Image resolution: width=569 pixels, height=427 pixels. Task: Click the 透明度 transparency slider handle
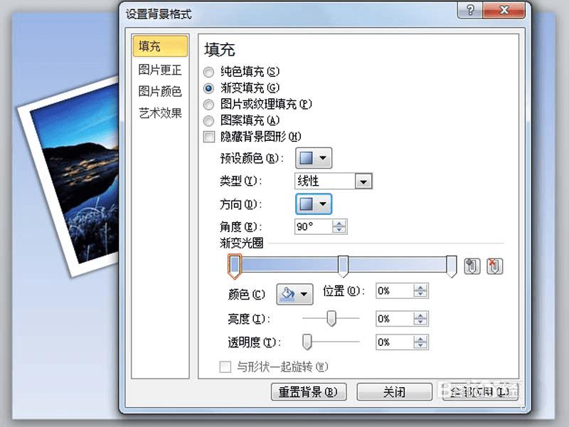tap(307, 342)
